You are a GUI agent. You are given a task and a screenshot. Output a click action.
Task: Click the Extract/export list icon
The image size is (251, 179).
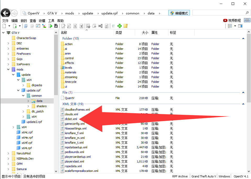pos(88,26)
